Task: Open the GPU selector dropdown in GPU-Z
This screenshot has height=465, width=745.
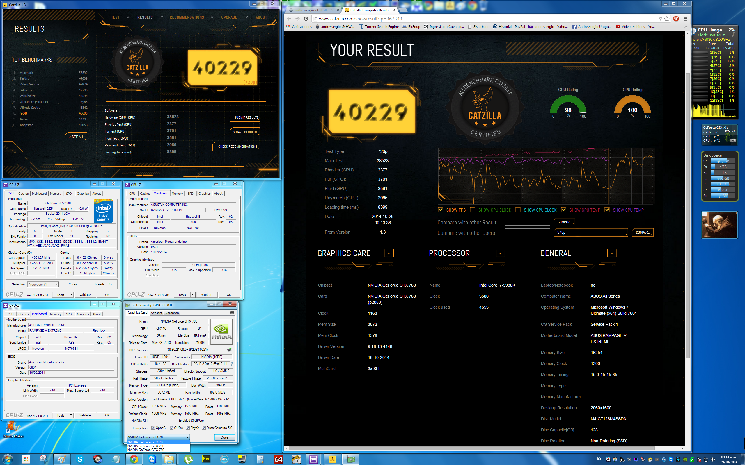Action: coord(158,437)
